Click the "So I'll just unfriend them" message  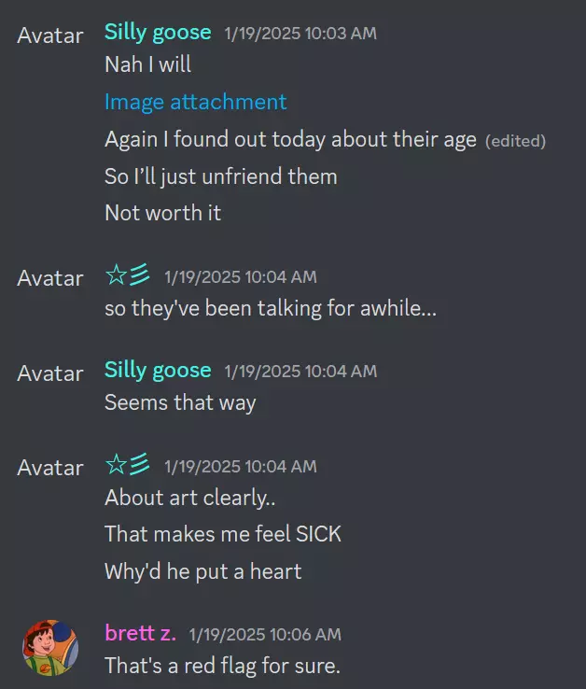[x=220, y=176]
